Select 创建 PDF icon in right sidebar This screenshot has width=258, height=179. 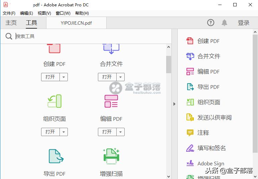click(x=190, y=41)
